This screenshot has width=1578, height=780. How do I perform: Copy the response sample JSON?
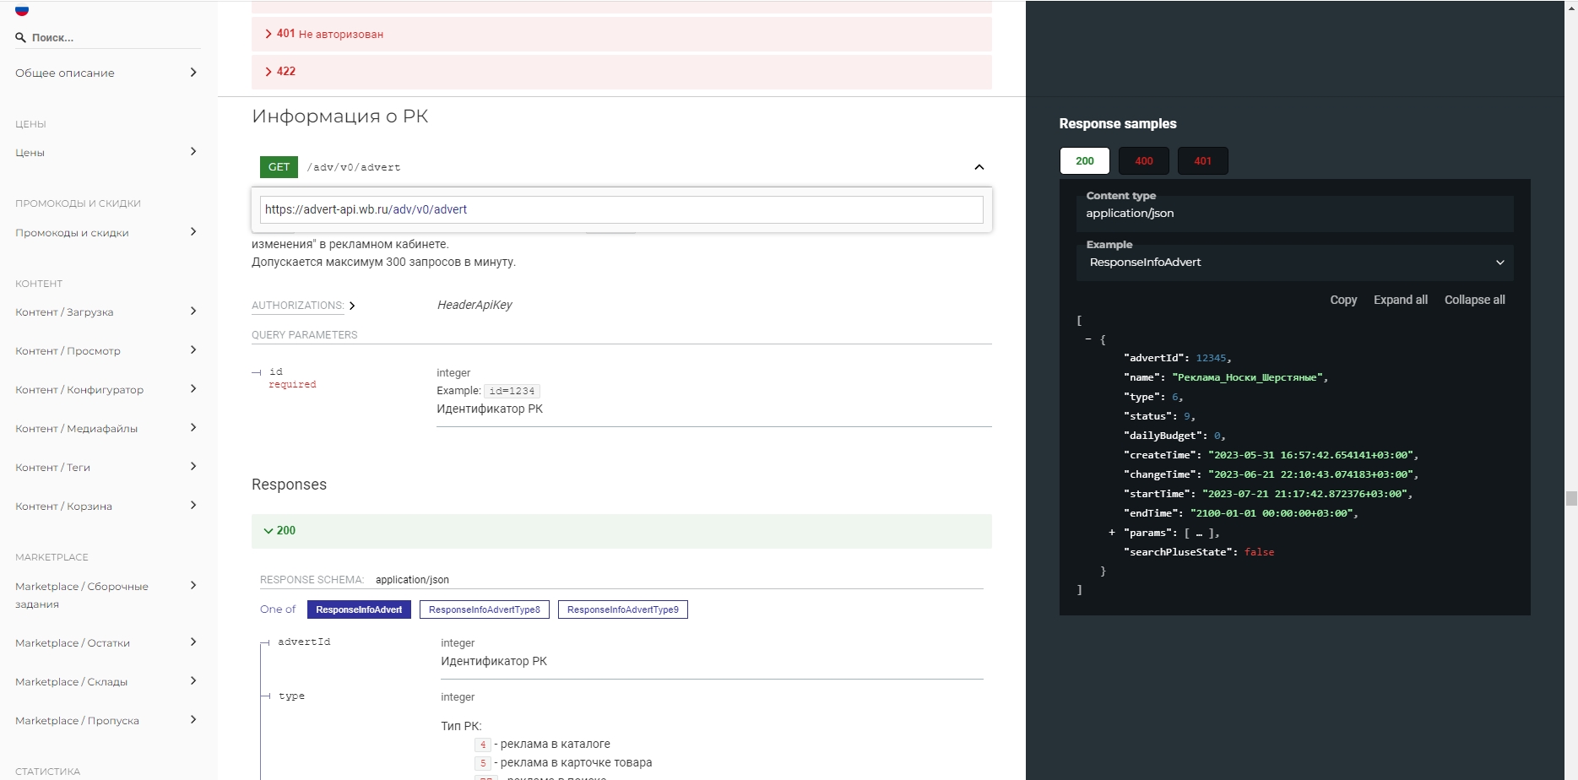[x=1342, y=300]
